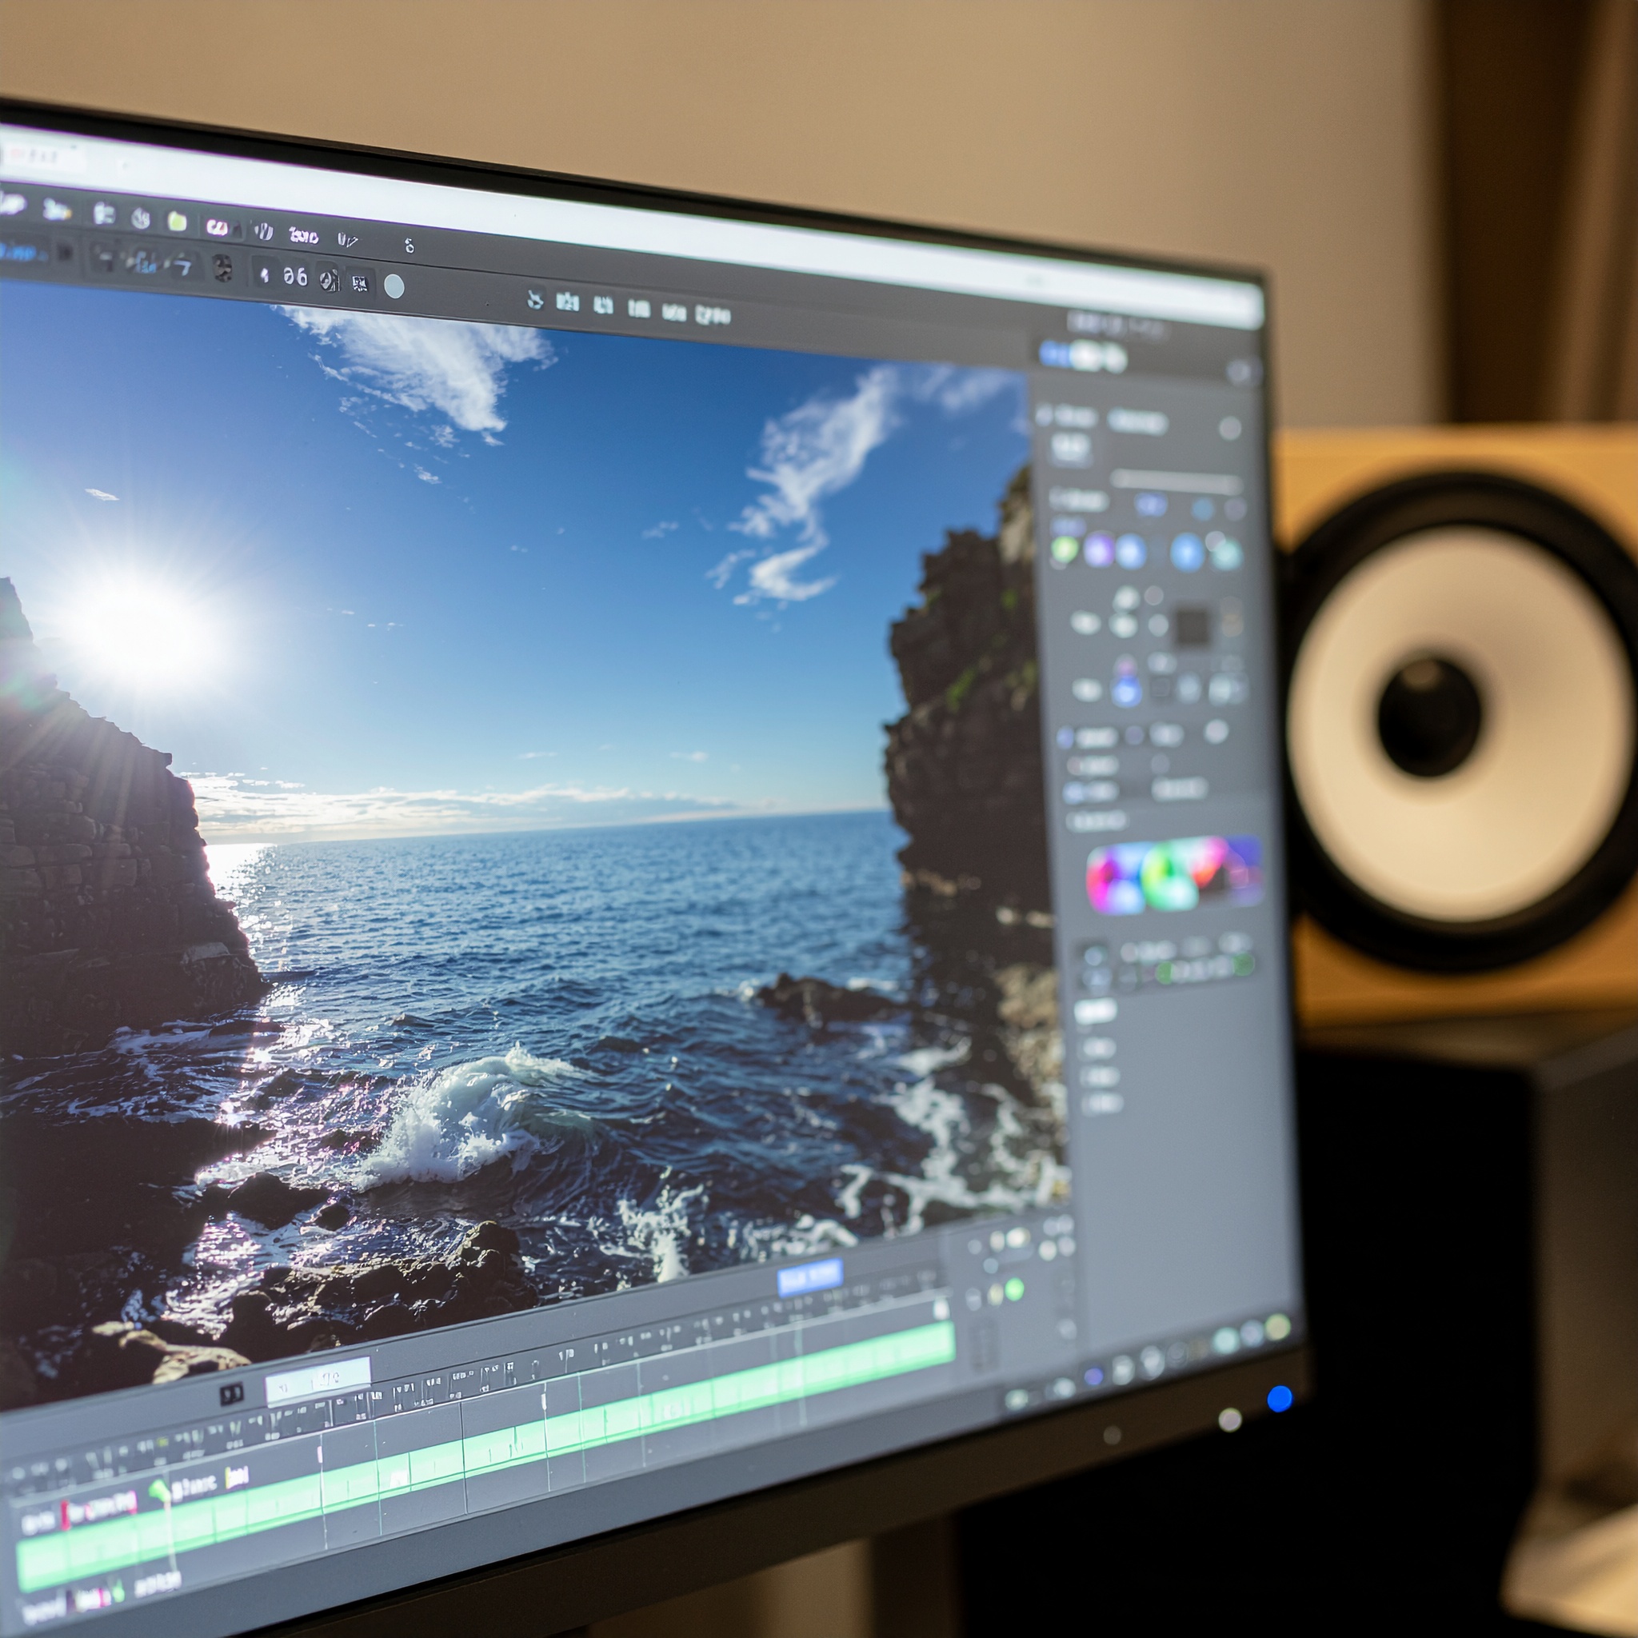Open the rainbow color wheels in the right panel
The image size is (1638, 1638).
coord(1174,874)
